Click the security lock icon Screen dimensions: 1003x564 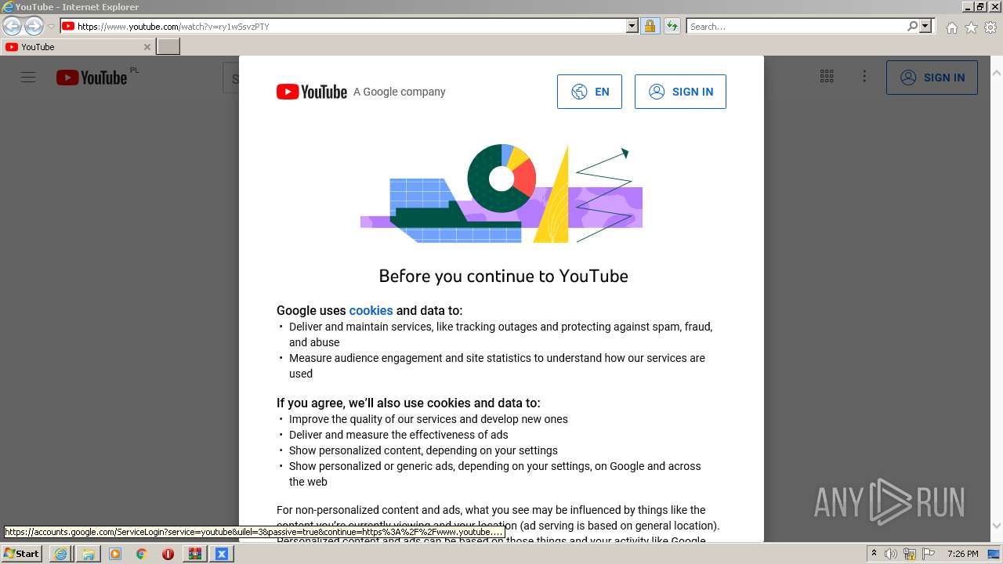coord(650,27)
